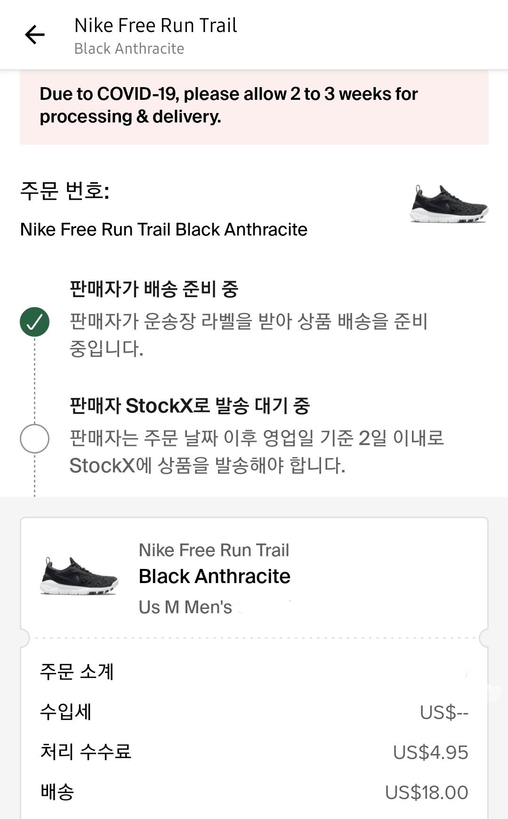Screen dimensions: 508x819
Task: Tap the US$4.95 processing fee amount
Action: coord(430,752)
